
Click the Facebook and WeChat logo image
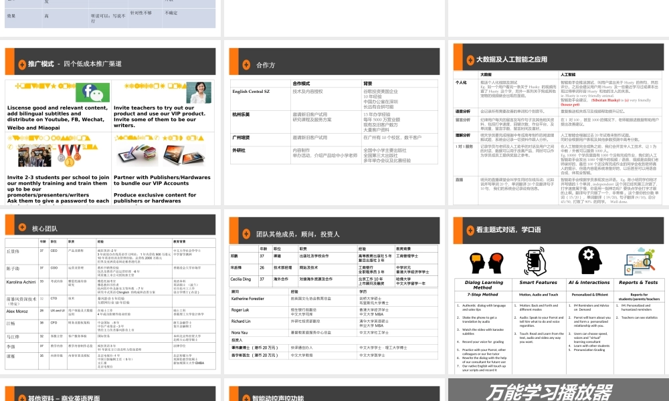[92, 93]
